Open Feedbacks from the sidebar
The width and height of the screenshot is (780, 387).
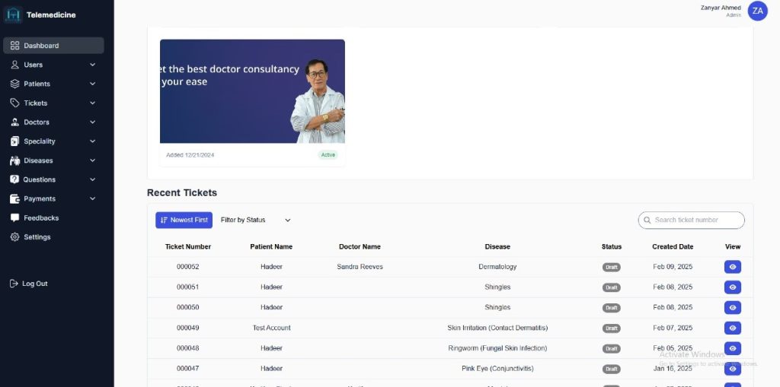(40, 218)
